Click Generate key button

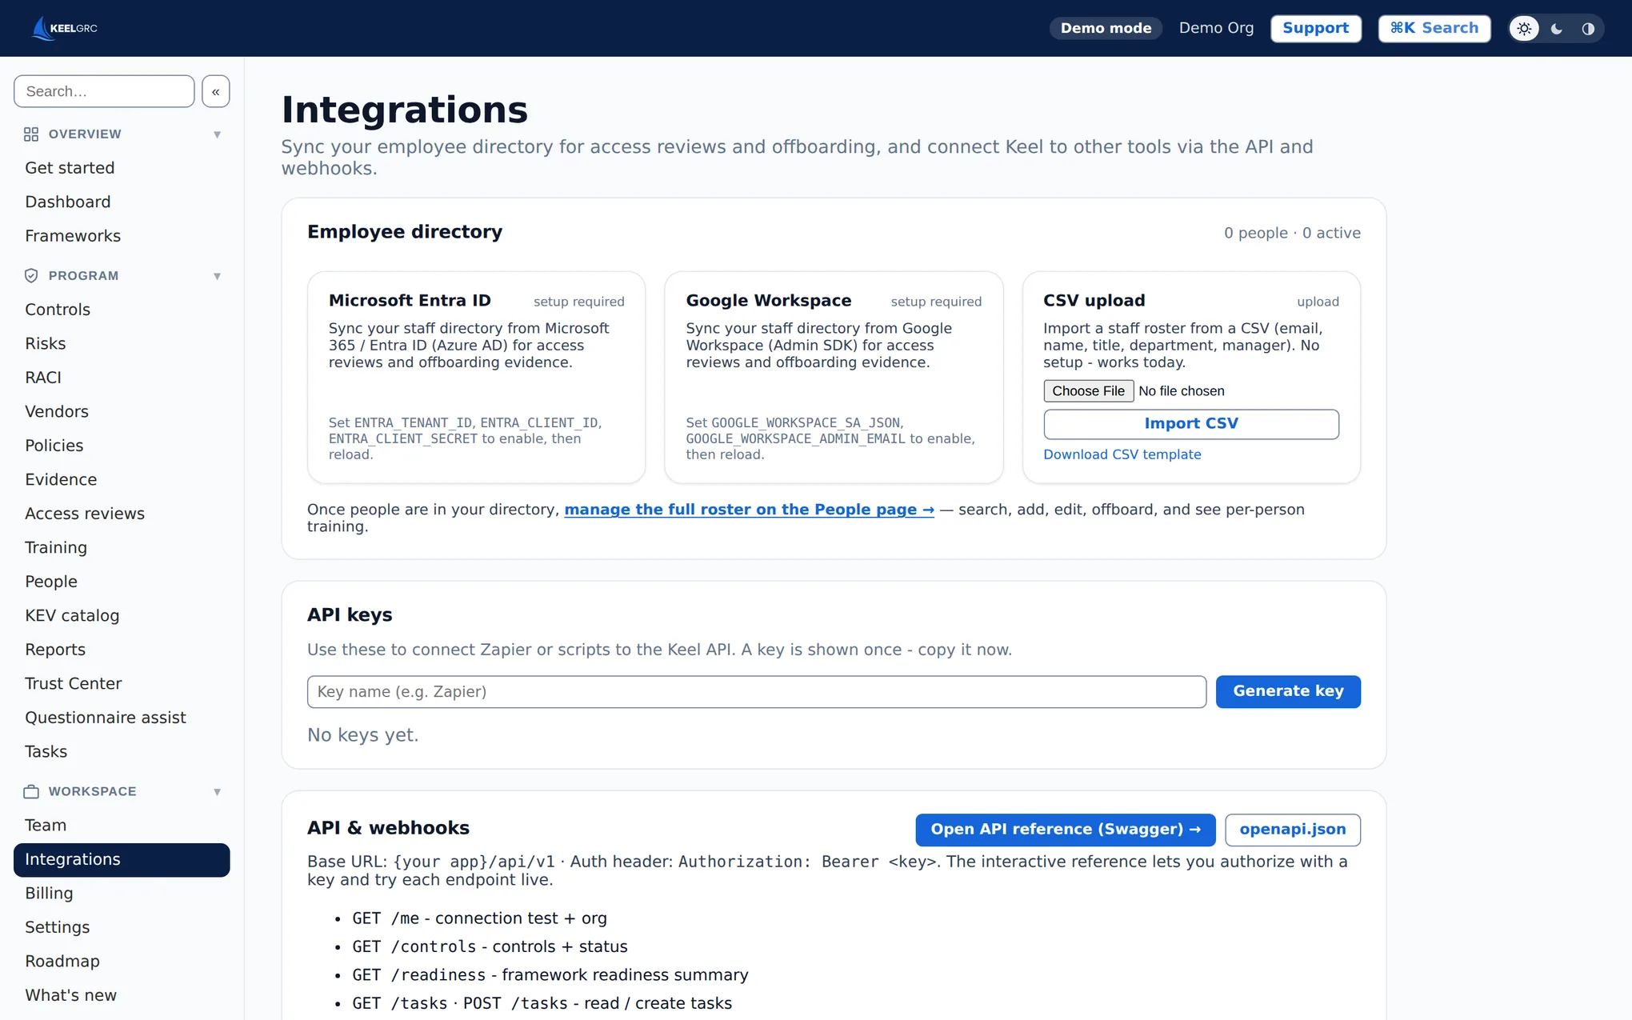pos(1288,692)
